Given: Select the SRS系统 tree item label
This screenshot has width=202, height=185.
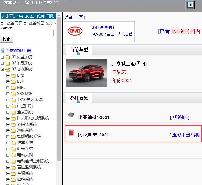Looking at the screenshot, I should (x=25, y=94).
